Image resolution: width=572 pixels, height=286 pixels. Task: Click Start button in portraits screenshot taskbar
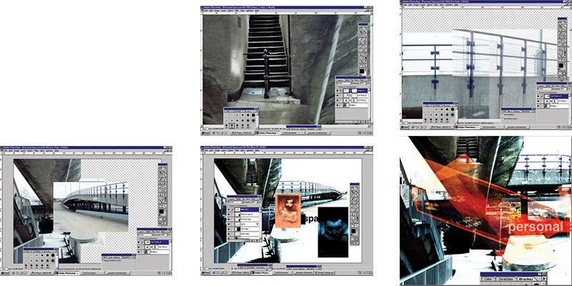tap(205, 273)
